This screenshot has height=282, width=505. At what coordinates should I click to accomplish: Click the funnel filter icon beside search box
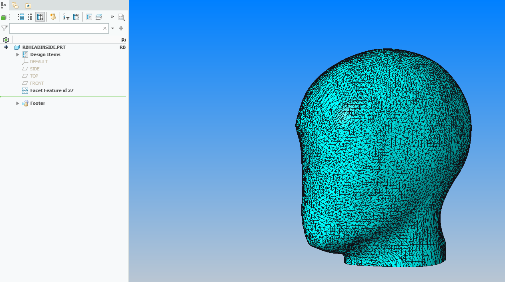point(4,28)
